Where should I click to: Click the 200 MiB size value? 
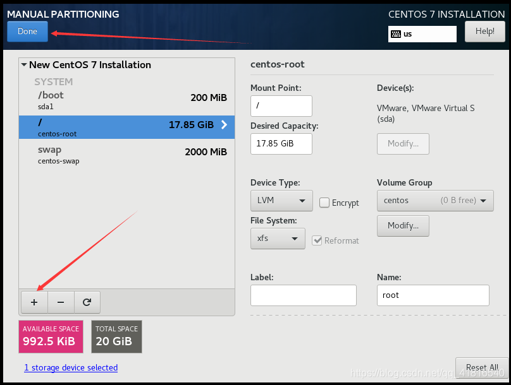point(209,98)
